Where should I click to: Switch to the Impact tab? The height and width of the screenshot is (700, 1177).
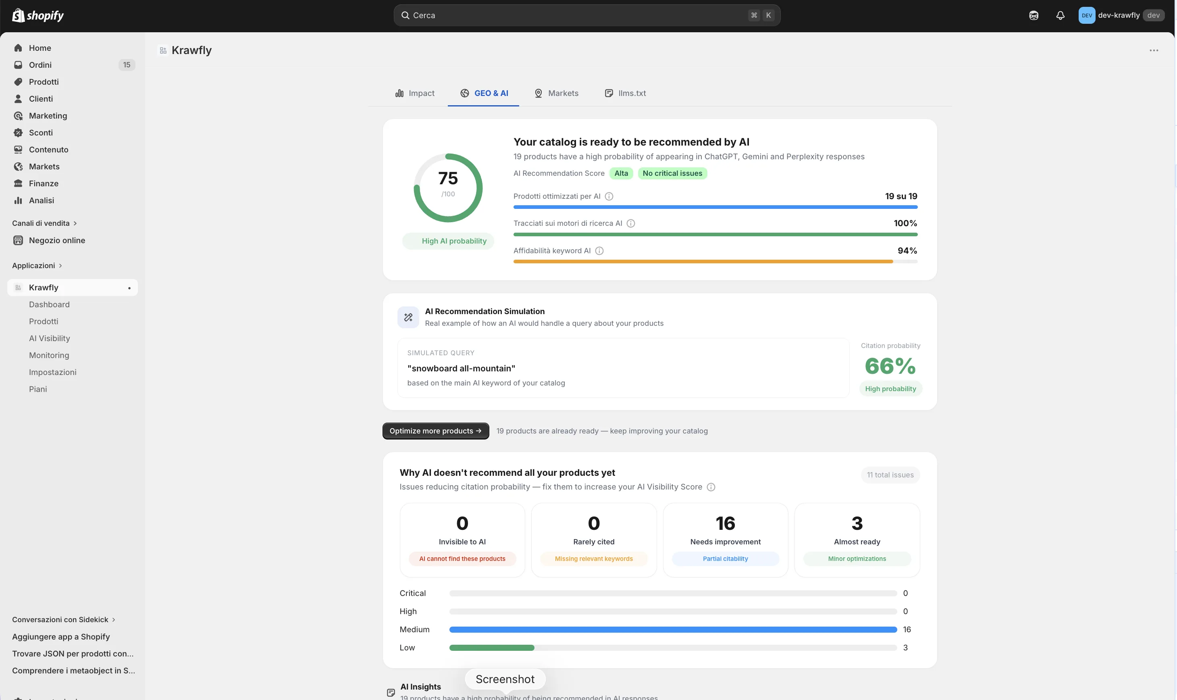coord(414,94)
